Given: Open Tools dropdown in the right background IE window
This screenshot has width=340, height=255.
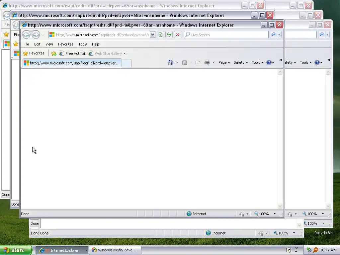Looking at the screenshot, I should coord(305,62).
